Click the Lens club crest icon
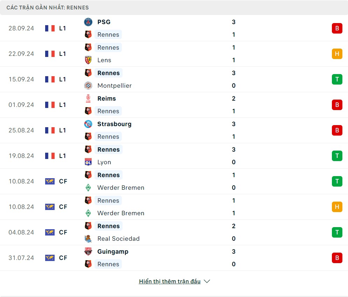Viewport: 348px width, 297px height. (88, 60)
